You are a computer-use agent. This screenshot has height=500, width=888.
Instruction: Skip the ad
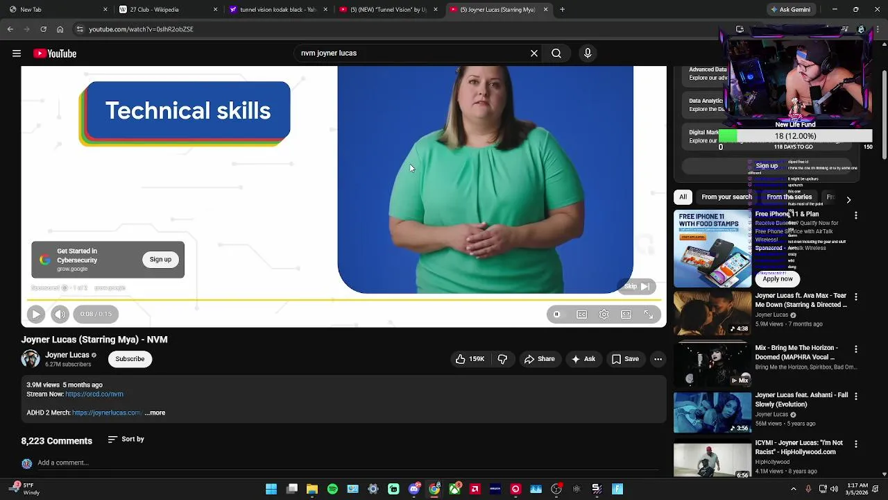[x=636, y=286]
